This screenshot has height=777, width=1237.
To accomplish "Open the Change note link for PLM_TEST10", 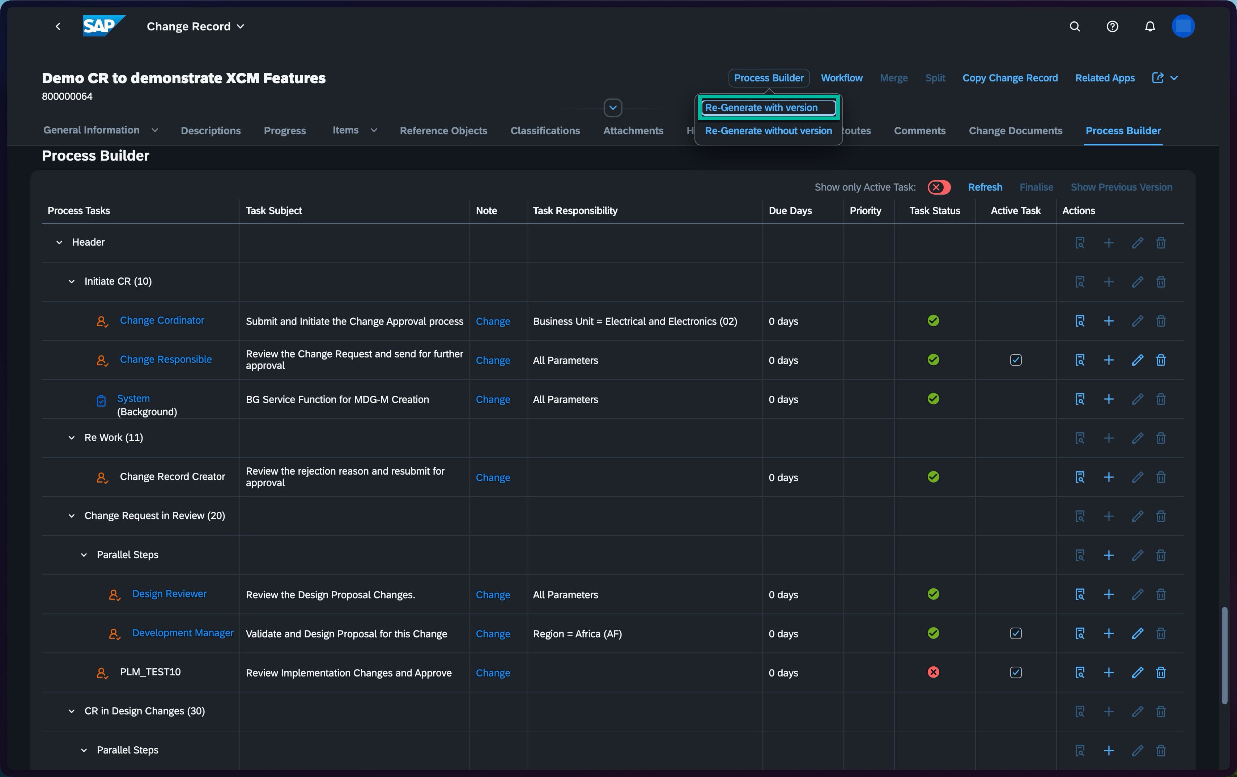I will (493, 673).
